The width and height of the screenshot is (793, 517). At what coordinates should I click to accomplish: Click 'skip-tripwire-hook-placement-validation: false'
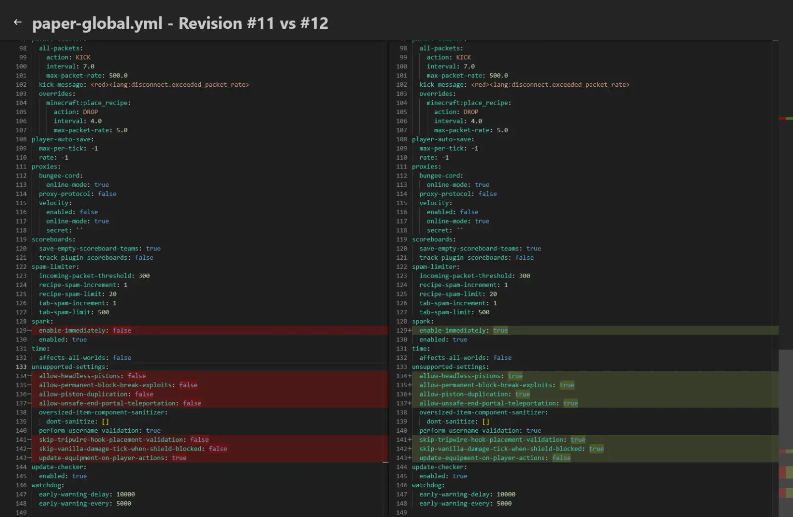pos(124,440)
